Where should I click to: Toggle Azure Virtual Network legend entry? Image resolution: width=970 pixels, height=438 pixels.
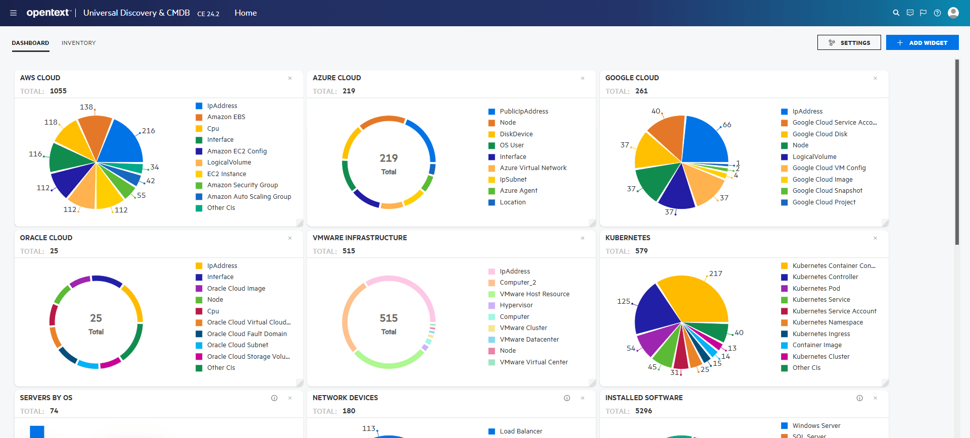click(527, 168)
